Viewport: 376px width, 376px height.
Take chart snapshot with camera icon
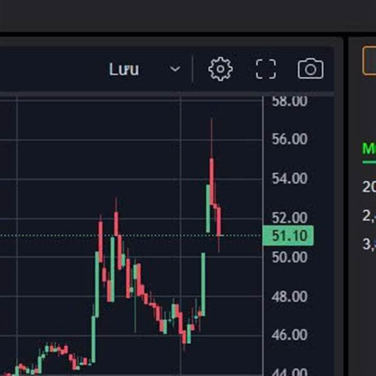[311, 68]
